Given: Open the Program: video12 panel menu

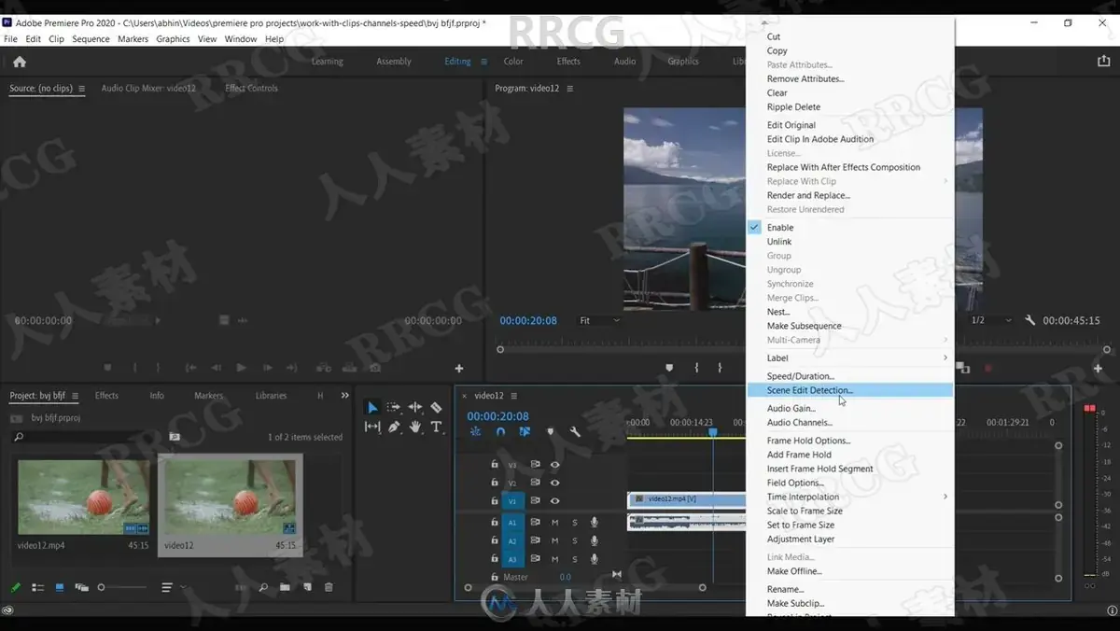Looking at the screenshot, I should coord(569,89).
